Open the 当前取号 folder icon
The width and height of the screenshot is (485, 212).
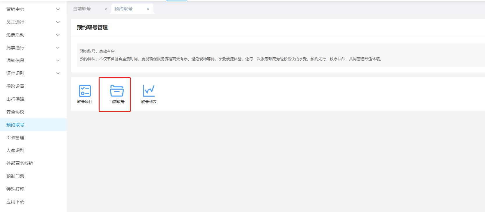click(x=117, y=91)
